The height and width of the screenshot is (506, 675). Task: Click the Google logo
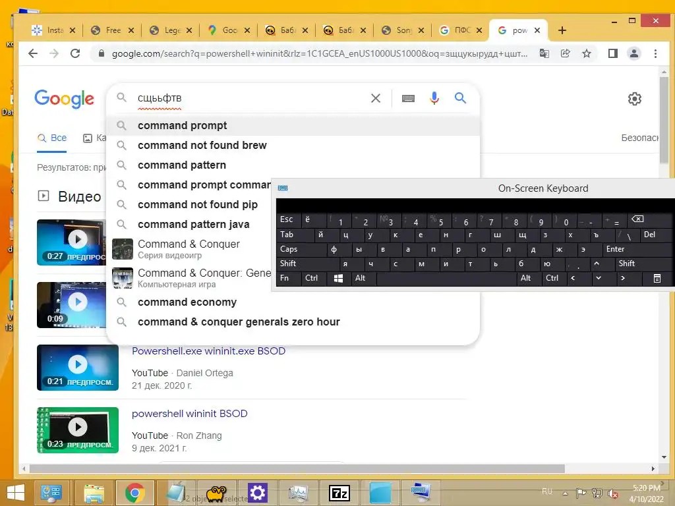(x=64, y=99)
